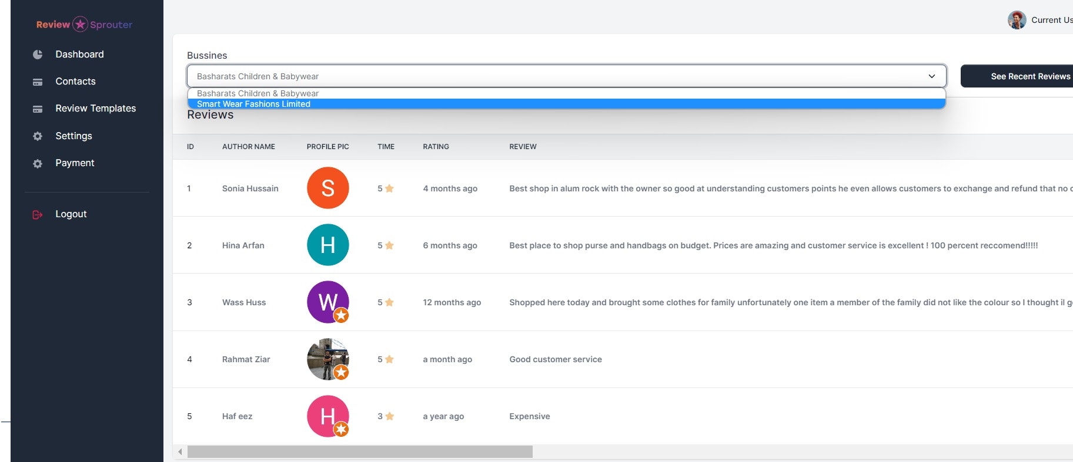
Task: Click the 'Expensive' review text
Action: pos(530,416)
